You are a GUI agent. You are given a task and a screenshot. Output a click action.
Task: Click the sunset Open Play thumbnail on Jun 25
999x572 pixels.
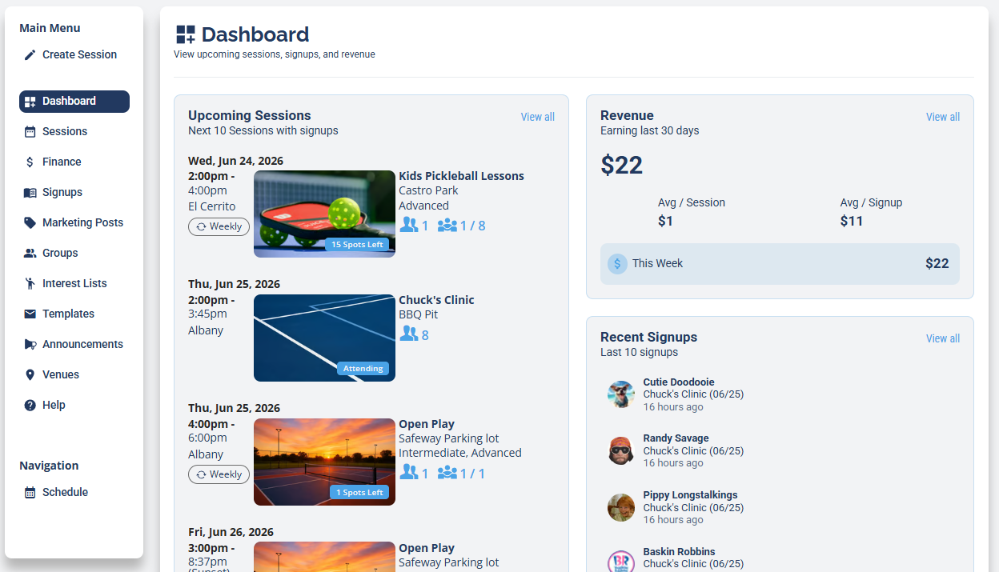[324, 462]
